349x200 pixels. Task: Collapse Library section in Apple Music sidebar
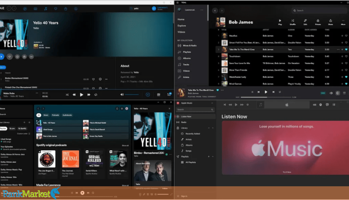tap(213, 128)
